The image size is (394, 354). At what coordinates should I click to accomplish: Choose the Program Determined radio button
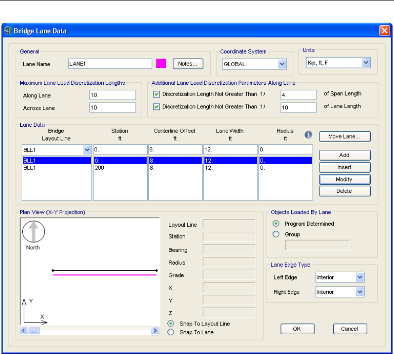[x=276, y=223]
